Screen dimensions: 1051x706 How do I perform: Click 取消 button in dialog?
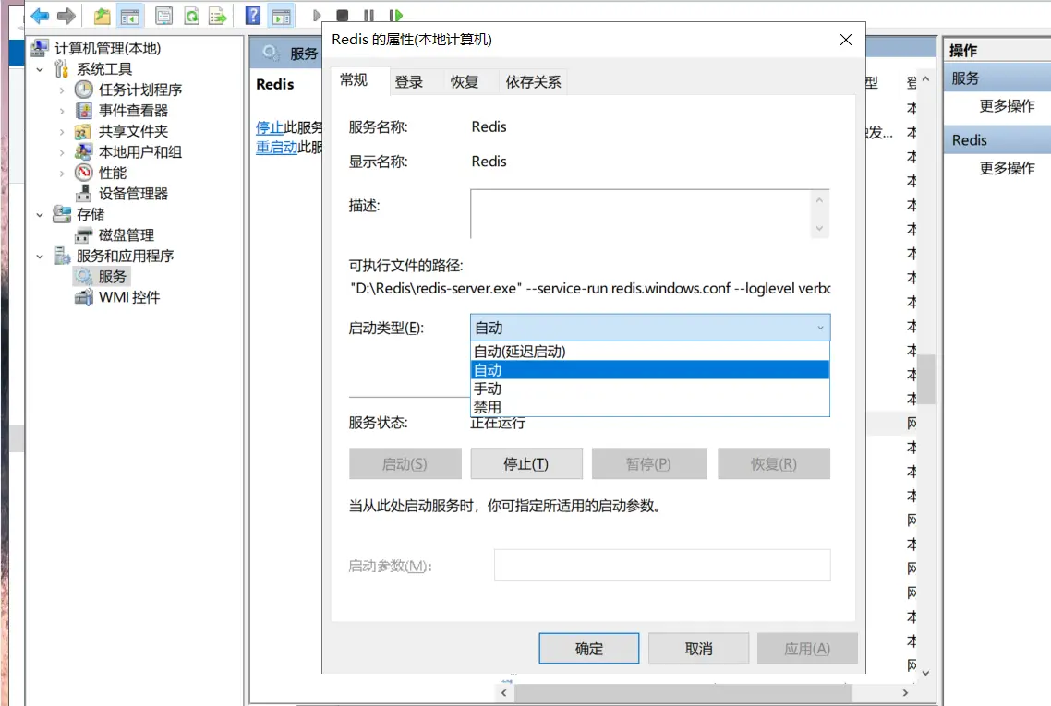pos(698,649)
